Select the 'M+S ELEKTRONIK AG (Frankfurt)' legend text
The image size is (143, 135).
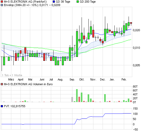click(x=25, y=2)
